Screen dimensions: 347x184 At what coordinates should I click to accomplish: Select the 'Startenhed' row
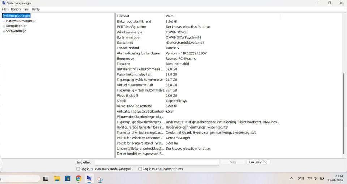(x=198, y=43)
